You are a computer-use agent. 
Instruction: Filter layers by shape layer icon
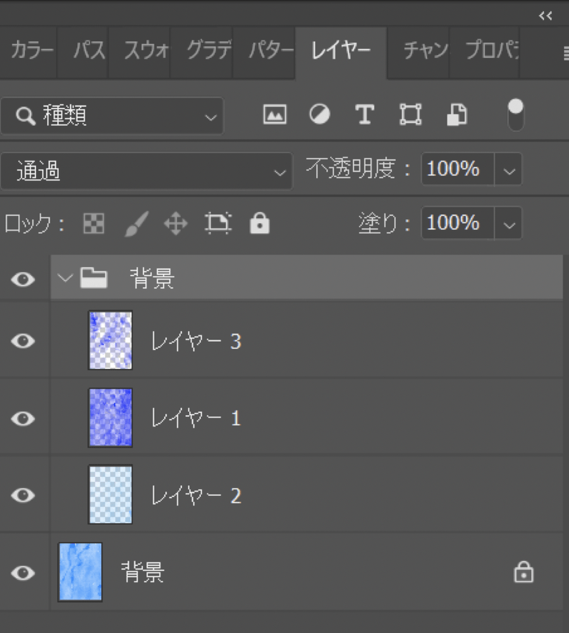point(410,114)
